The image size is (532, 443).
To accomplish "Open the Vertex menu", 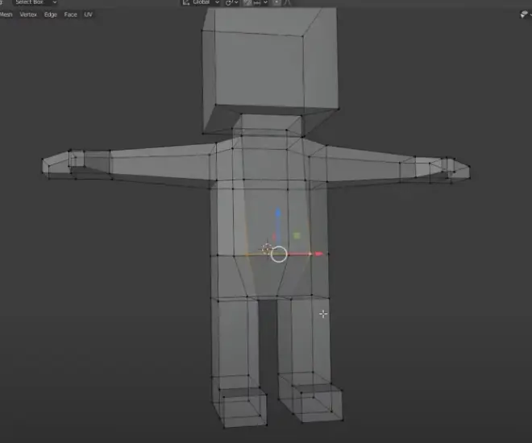I will click(28, 14).
